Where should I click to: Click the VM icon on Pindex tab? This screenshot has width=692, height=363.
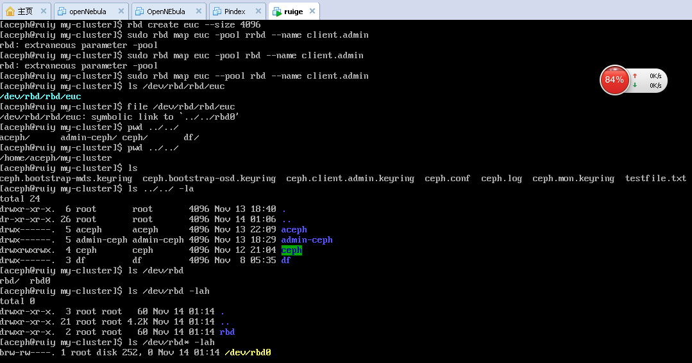[x=217, y=12]
